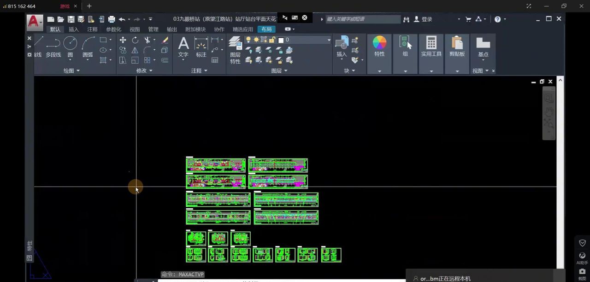Toggle layer freeze sun icon
Viewport: 590px width, 282px height.
click(x=256, y=40)
